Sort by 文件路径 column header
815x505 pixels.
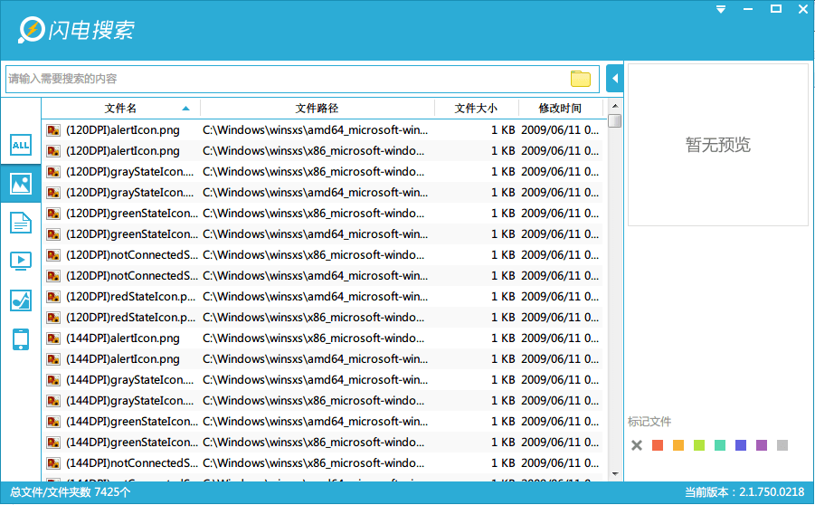(317, 109)
